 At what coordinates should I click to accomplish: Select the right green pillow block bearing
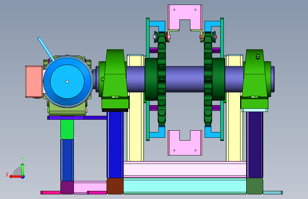[x=255, y=78]
